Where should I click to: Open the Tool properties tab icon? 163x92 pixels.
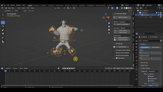[137, 38]
